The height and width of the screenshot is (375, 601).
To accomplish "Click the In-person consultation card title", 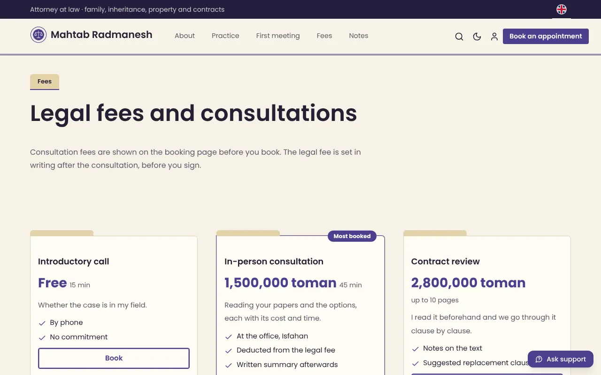I will pyautogui.click(x=274, y=262).
